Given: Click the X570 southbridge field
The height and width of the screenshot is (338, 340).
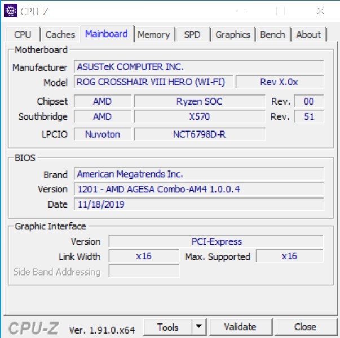Looking at the screenshot, I should [200, 116].
